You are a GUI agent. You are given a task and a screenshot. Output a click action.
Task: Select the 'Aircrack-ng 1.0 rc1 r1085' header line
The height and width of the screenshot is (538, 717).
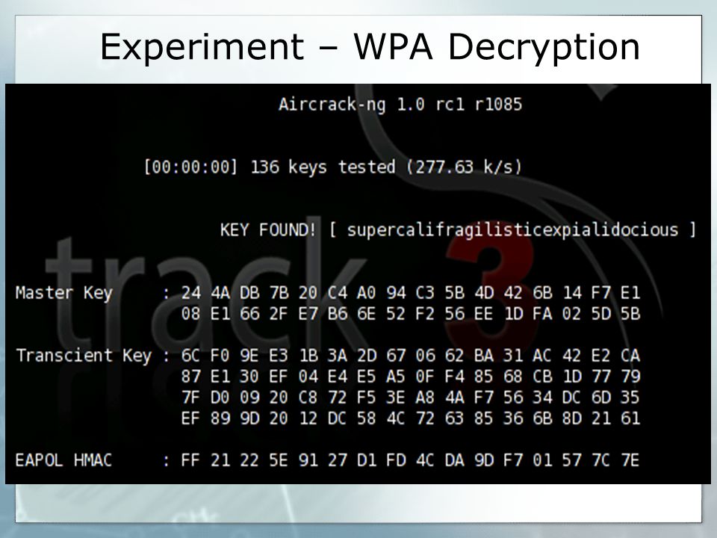[x=400, y=105]
